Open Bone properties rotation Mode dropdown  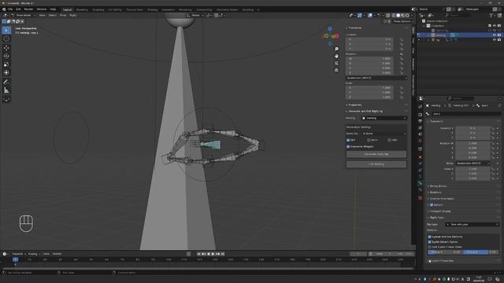point(472,164)
